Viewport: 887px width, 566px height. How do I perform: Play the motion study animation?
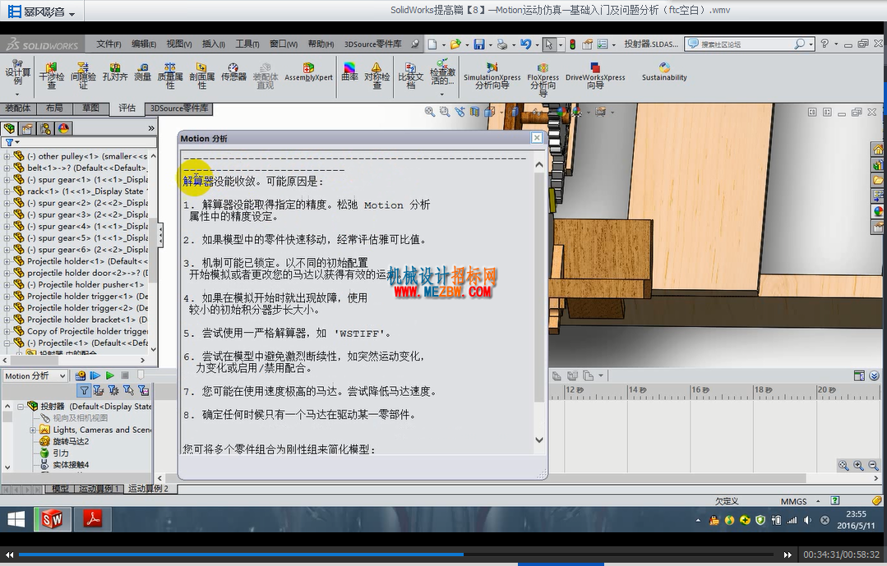tap(109, 375)
